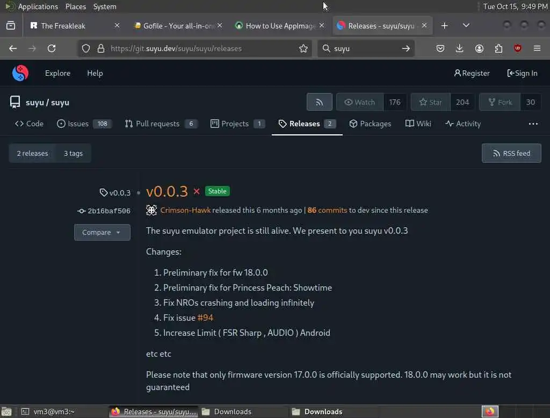Click the 204 stars count

tap(462, 102)
